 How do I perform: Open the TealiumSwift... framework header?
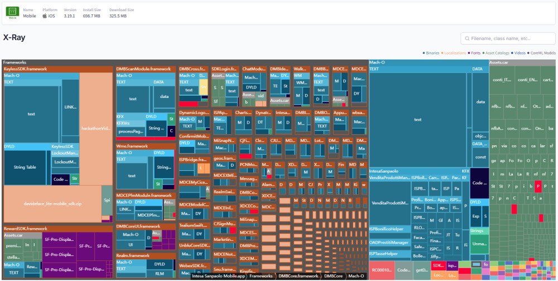pyautogui.click(x=194, y=225)
